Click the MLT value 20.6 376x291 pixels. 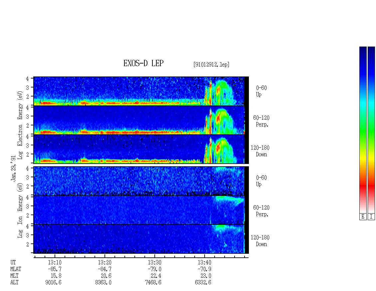[106, 276]
